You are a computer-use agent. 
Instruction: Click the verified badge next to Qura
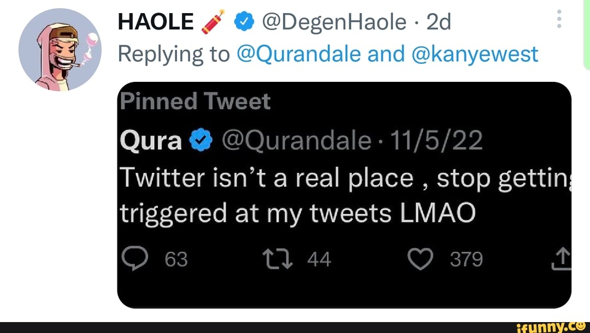click(x=200, y=142)
